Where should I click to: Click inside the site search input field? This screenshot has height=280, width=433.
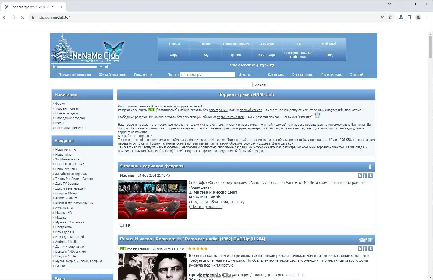(204, 85)
